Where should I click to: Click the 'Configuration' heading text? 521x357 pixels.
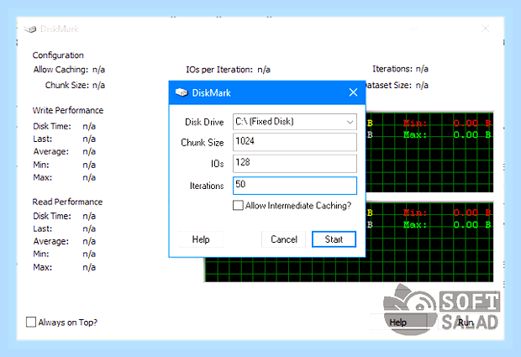click(x=58, y=55)
